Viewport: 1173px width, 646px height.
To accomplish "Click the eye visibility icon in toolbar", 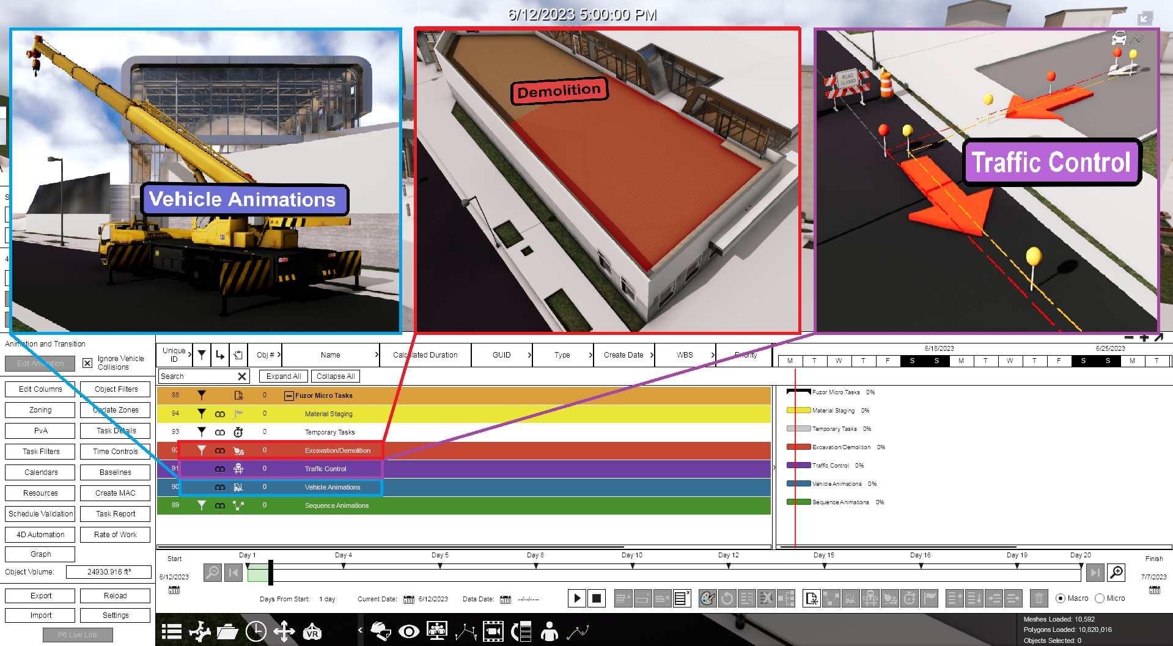I will click(408, 631).
